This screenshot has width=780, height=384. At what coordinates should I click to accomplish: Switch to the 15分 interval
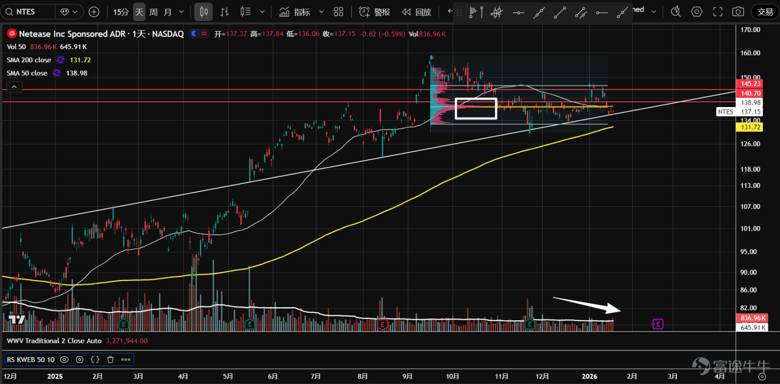(121, 12)
